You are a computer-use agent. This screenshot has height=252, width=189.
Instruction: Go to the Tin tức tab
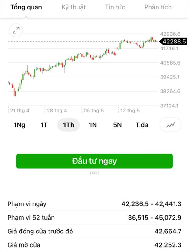pyautogui.click(x=115, y=7)
